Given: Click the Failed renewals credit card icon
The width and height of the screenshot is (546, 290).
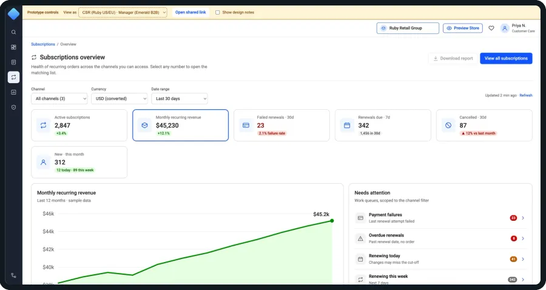Looking at the screenshot, I should pyautogui.click(x=246, y=126).
